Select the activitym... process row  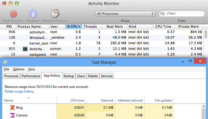(x=102, y=32)
